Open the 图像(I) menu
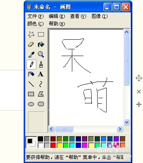This screenshot has height=163, width=143. pyautogui.click(x=100, y=16)
